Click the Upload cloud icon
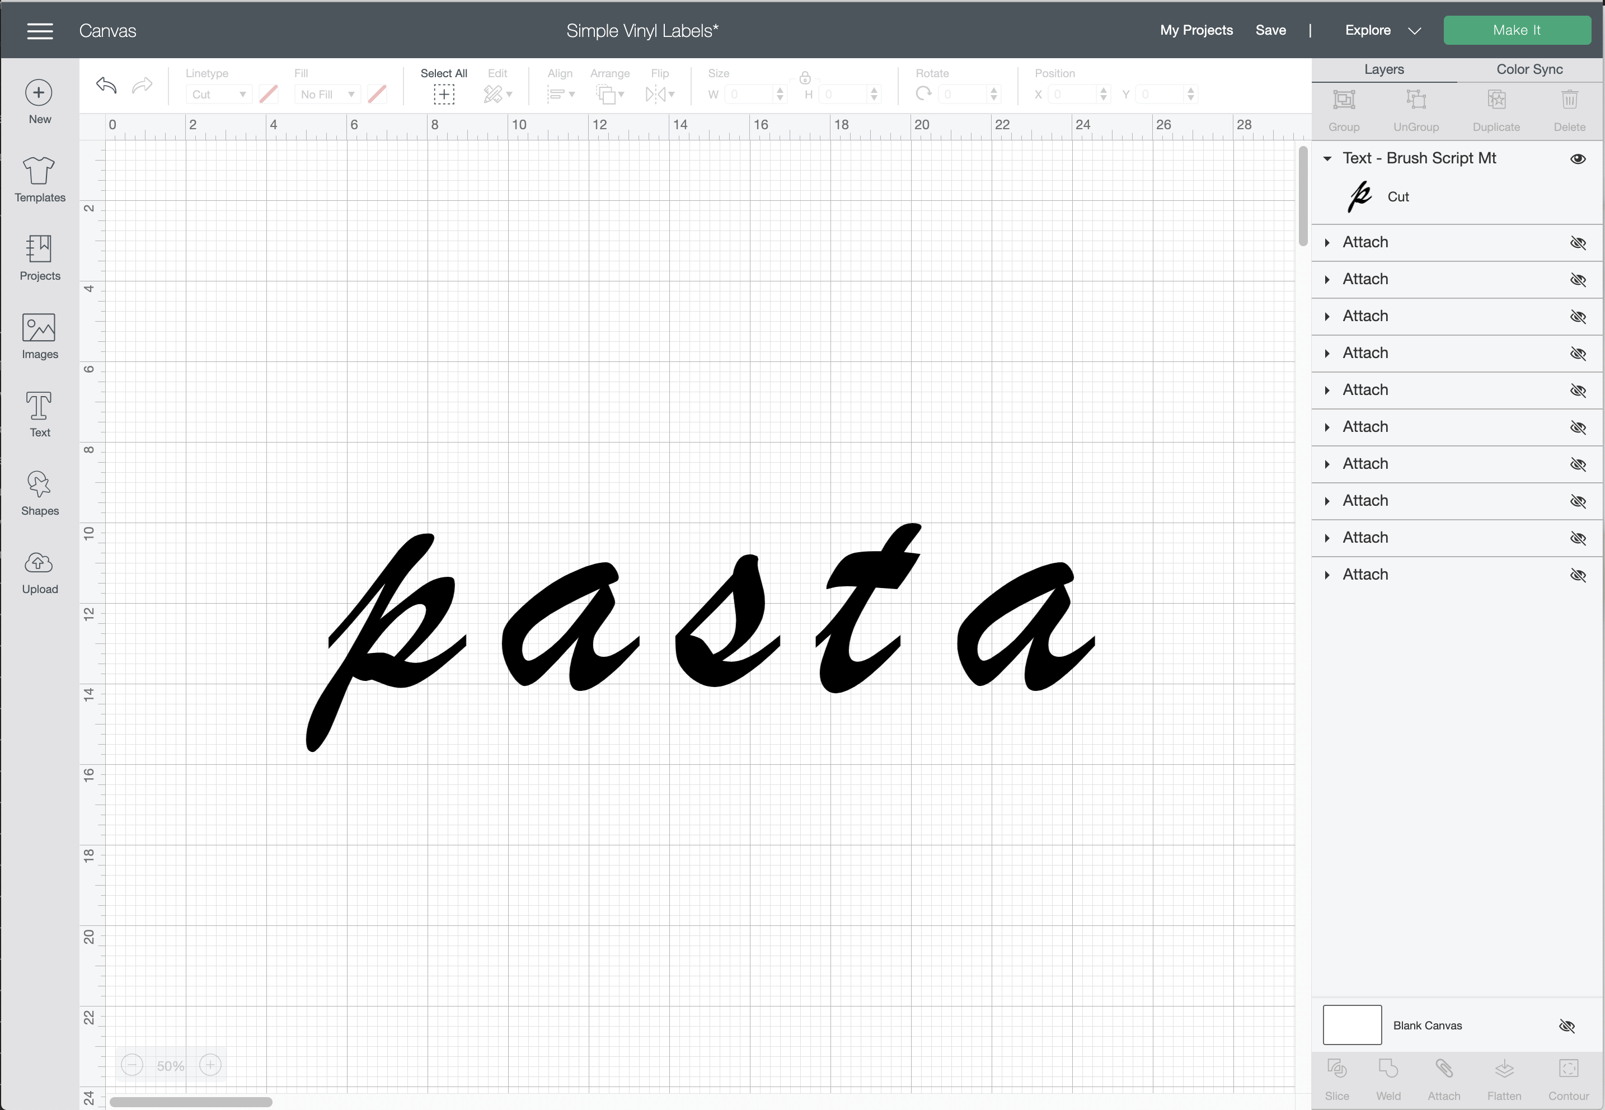Image resolution: width=1605 pixels, height=1110 pixels. coord(39,563)
